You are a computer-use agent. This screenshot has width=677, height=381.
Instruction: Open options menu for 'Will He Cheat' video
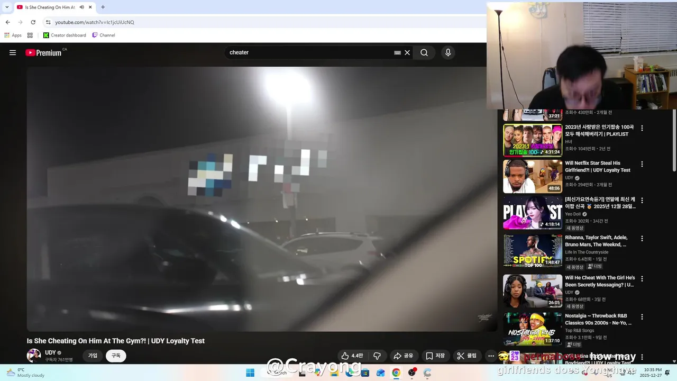(x=642, y=278)
